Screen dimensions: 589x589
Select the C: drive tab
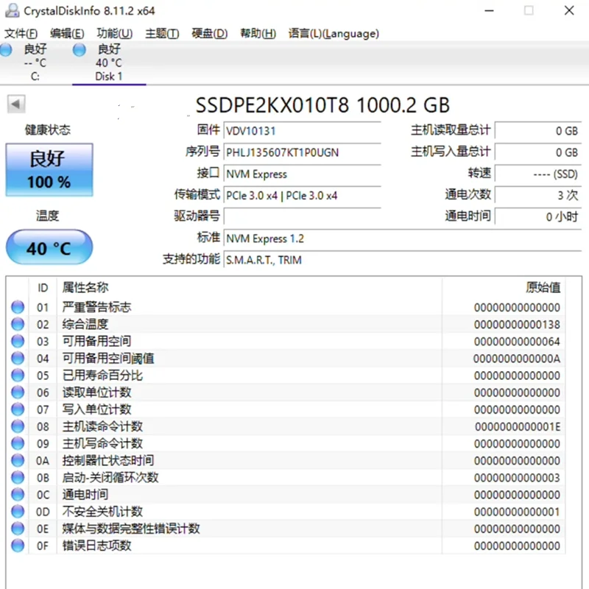pos(35,63)
